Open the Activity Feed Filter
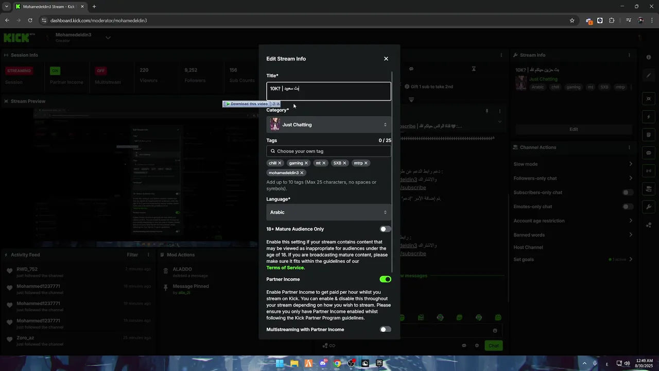 coord(132,255)
